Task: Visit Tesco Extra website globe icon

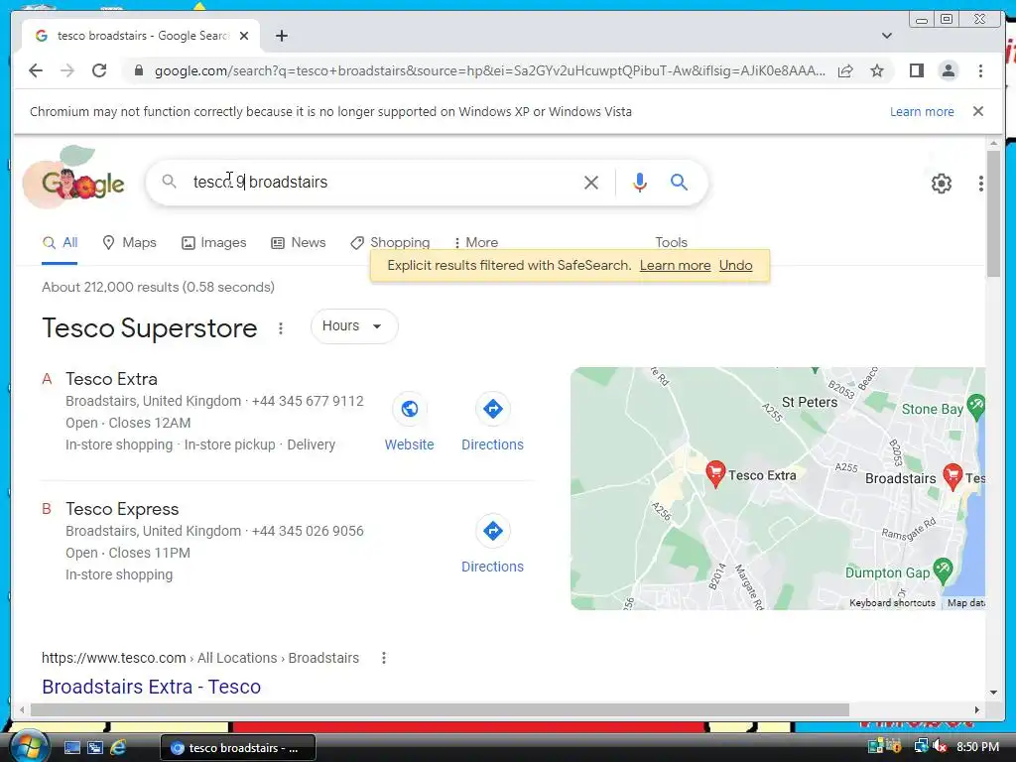Action: [x=410, y=409]
